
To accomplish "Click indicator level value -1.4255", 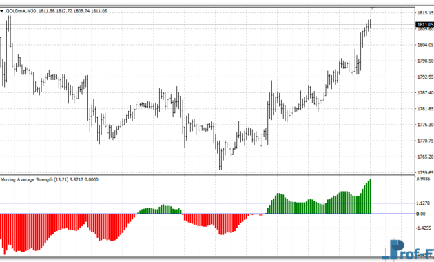I will (424, 228).
